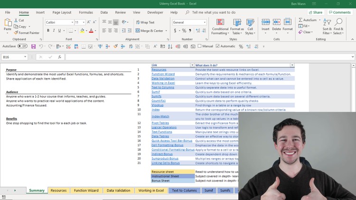Click the Font Color button

point(91,31)
